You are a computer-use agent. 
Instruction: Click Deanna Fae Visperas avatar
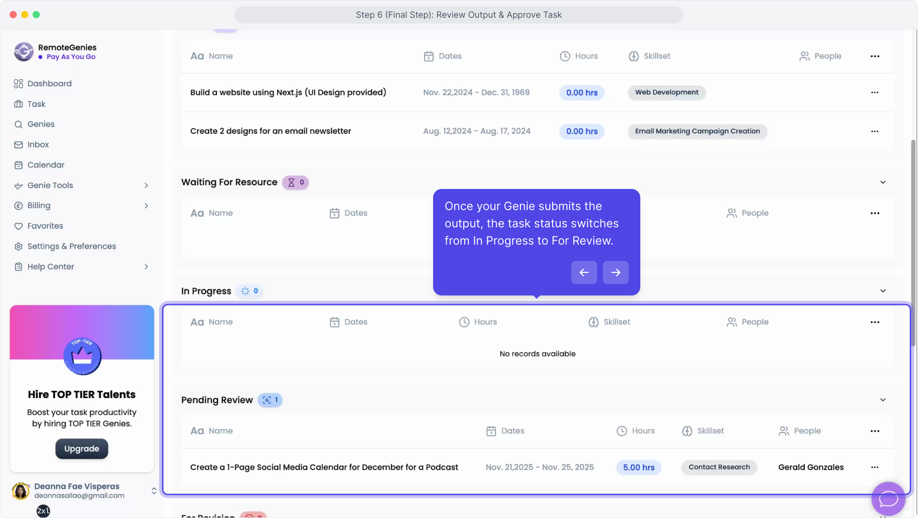(21, 491)
